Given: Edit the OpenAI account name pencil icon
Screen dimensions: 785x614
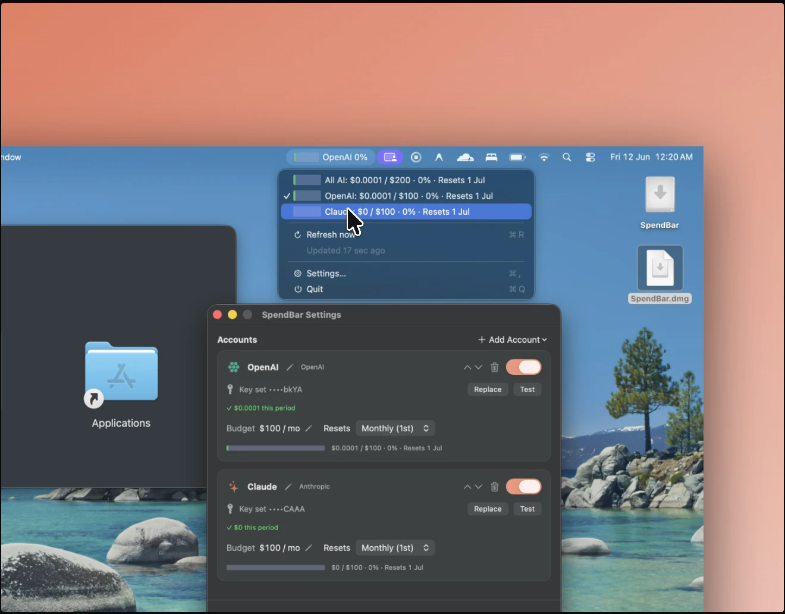Looking at the screenshot, I should [x=290, y=367].
